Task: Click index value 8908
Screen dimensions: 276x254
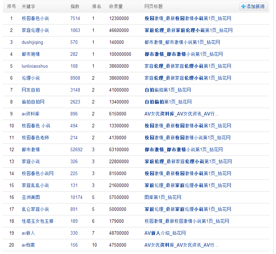Action: [x=75, y=78]
